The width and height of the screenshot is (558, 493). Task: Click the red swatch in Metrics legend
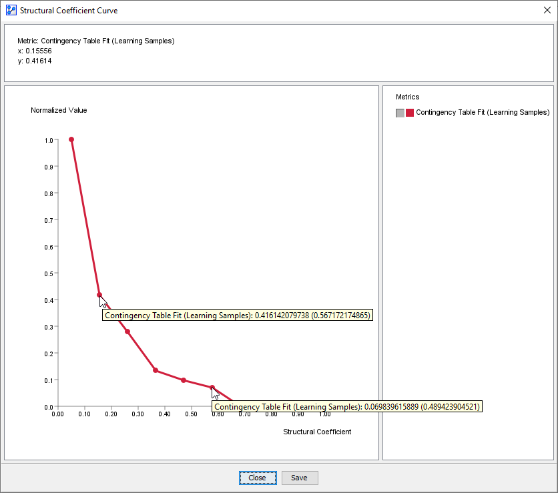tap(410, 113)
